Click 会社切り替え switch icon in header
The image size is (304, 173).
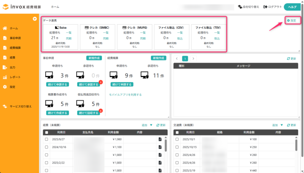[x=239, y=7]
